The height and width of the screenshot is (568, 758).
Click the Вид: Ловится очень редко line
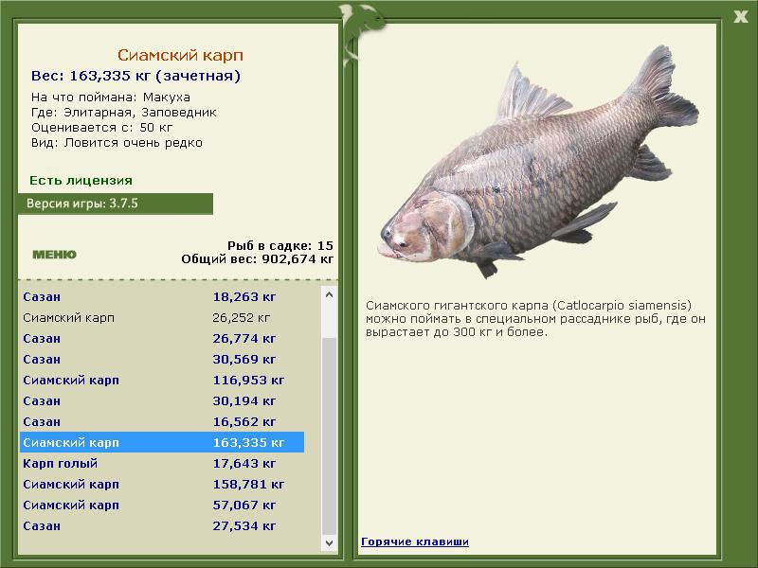point(117,143)
